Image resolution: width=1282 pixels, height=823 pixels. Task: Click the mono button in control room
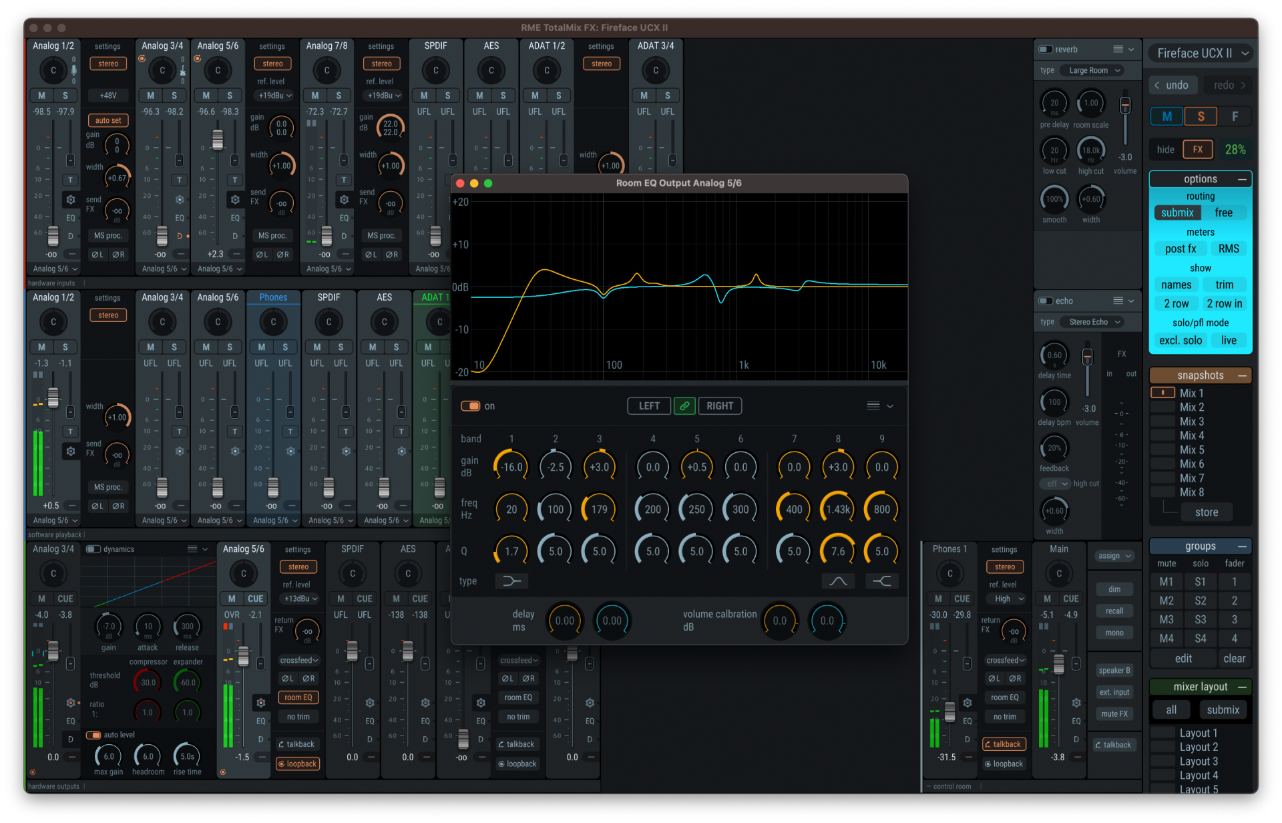(1114, 633)
